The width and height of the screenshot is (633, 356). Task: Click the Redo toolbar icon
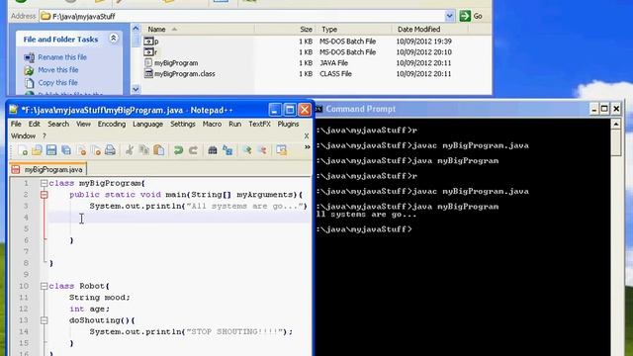point(194,150)
